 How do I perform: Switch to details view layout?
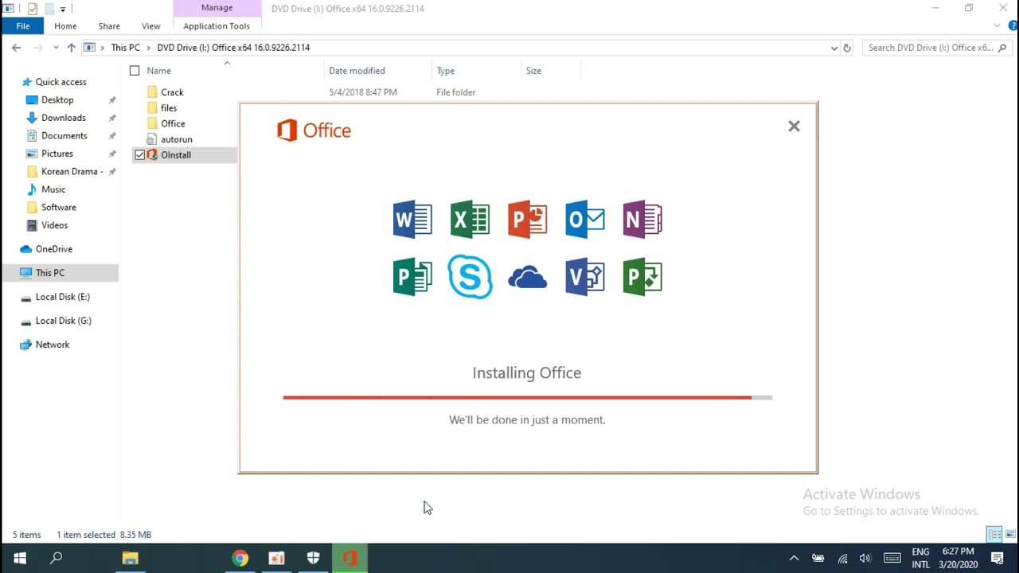pyautogui.click(x=994, y=535)
